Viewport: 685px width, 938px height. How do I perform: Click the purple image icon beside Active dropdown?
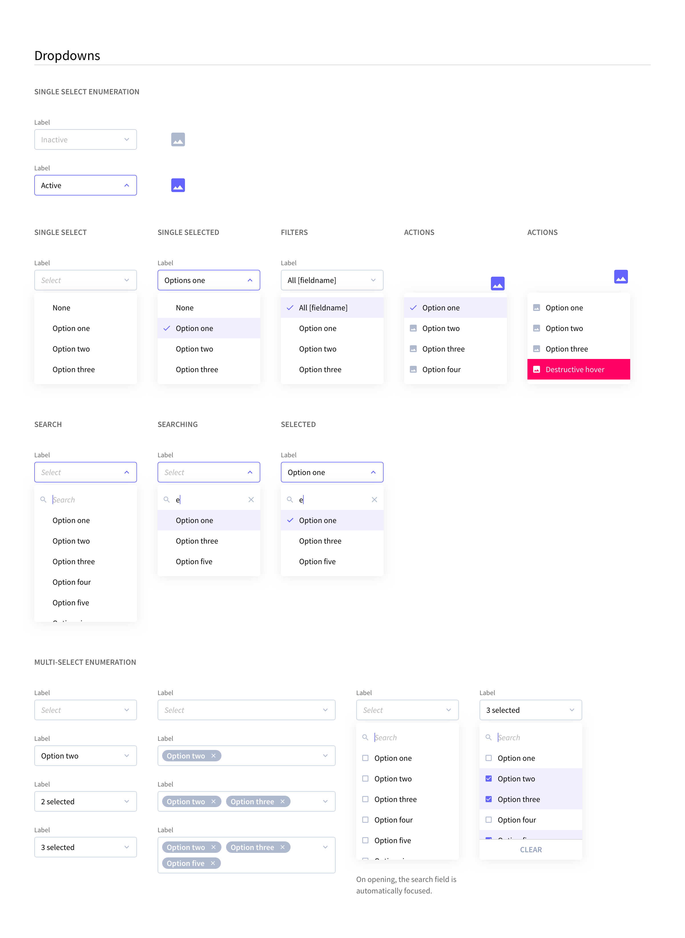tap(178, 185)
